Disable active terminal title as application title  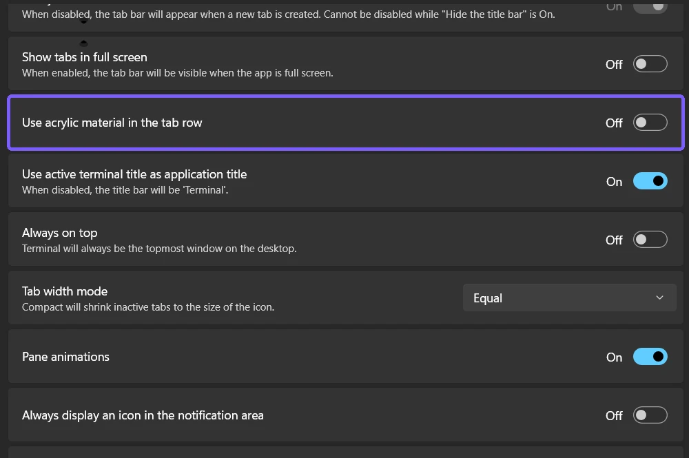[x=650, y=181]
